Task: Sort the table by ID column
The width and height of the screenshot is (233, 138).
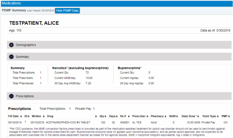Action: [26, 116]
